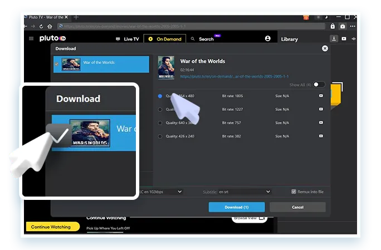Open the Pluto TV hamburger menu

point(31,38)
